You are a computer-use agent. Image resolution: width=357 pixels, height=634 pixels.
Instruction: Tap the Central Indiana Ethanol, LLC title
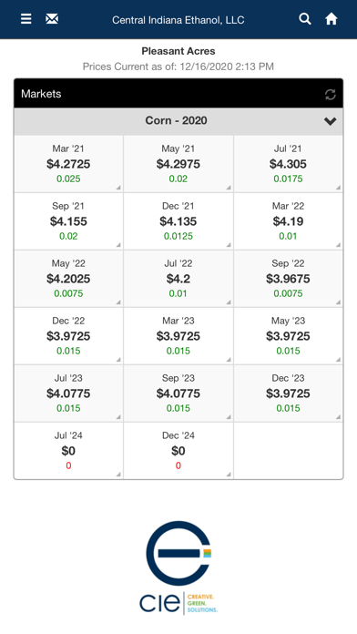click(x=178, y=20)
